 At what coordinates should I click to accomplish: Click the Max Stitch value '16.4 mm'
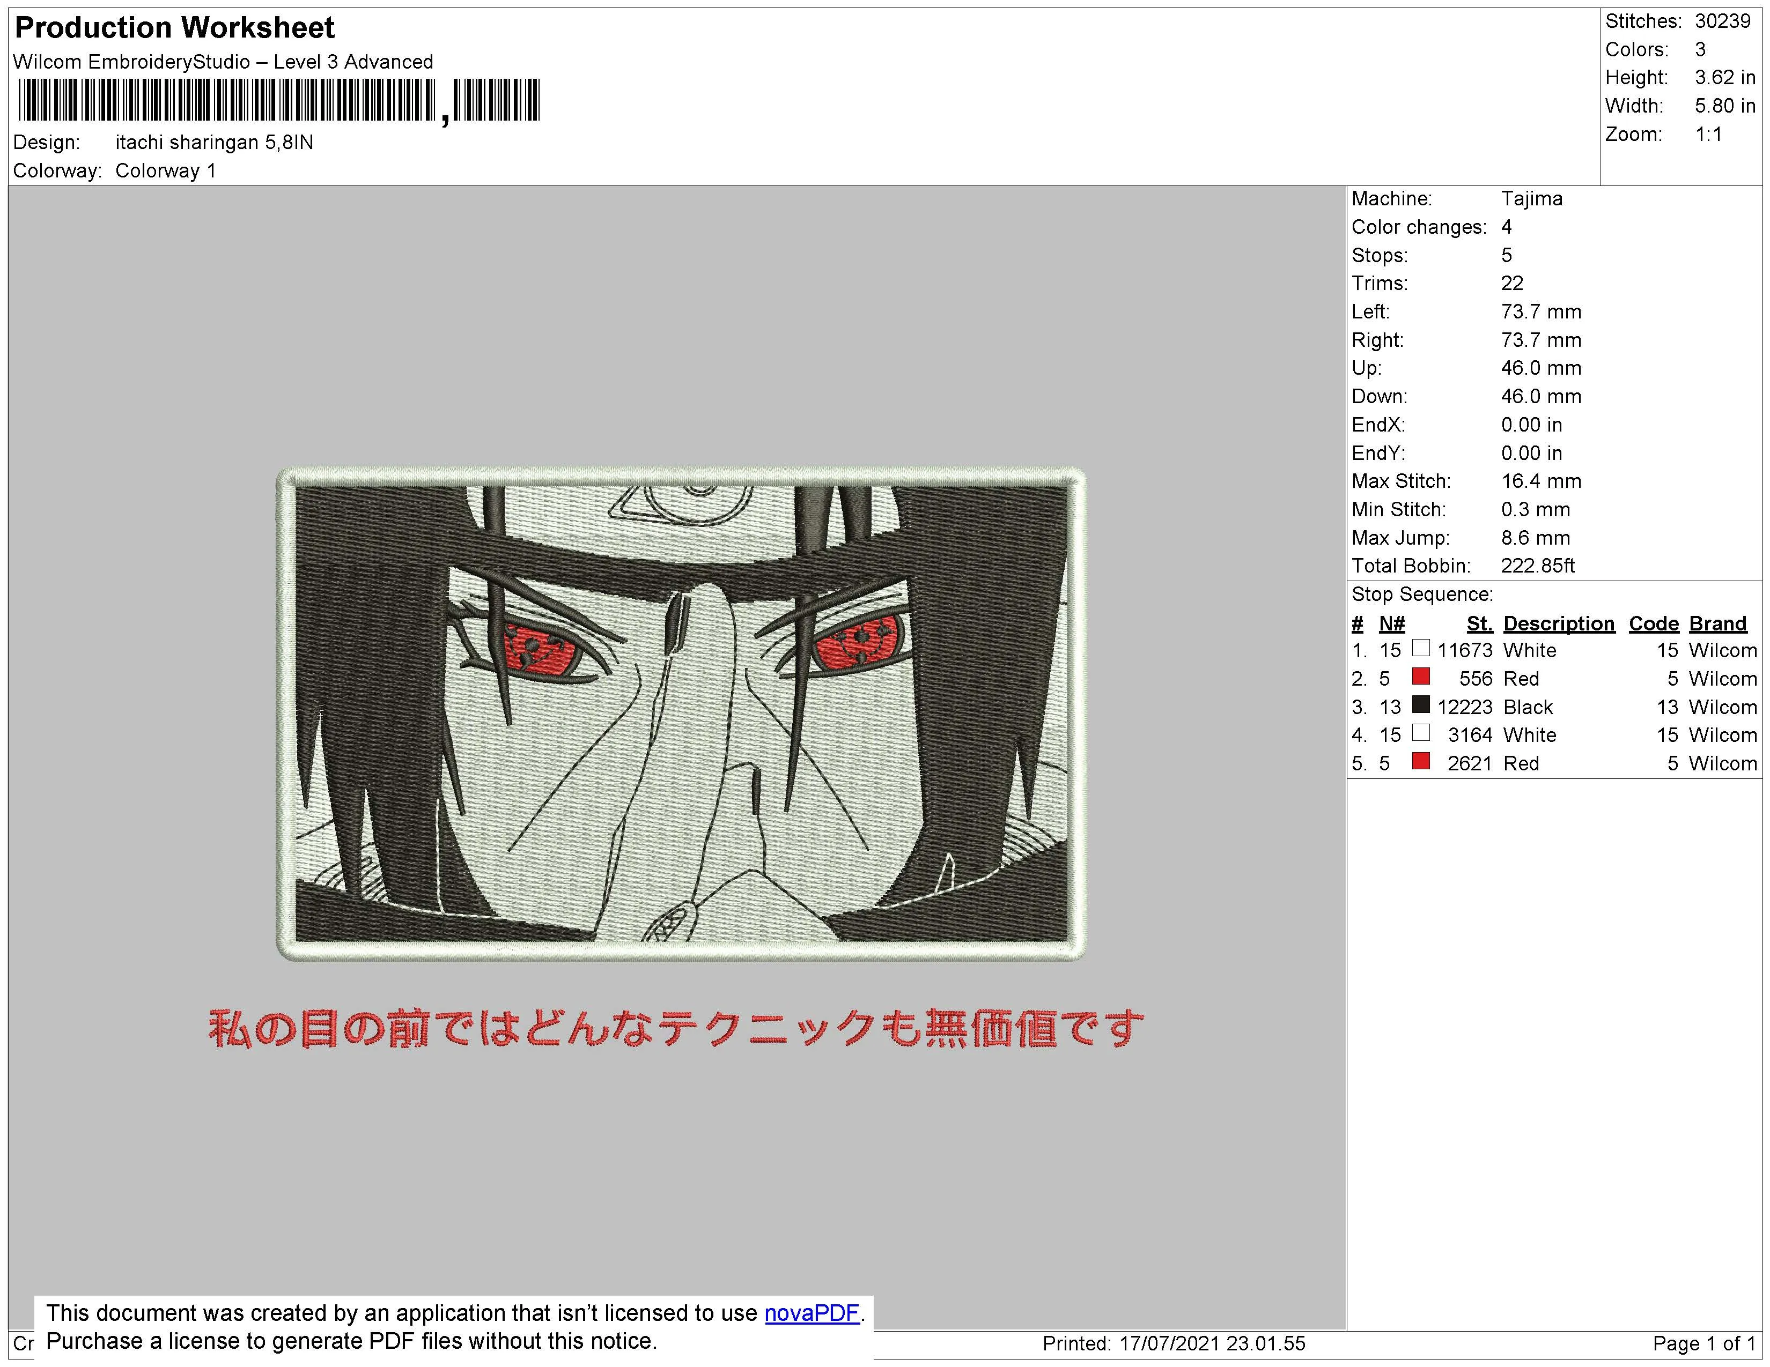(x=1542, y=481)
